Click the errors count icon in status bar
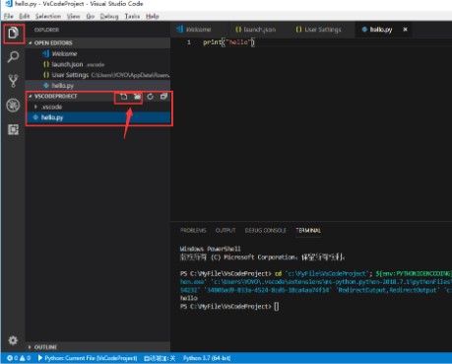 [x=12, y=358]
